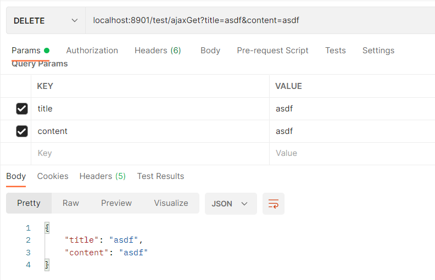
Task: Click the empty Key placeholder field
Action: pyautogui.click(x=150, y=153)
